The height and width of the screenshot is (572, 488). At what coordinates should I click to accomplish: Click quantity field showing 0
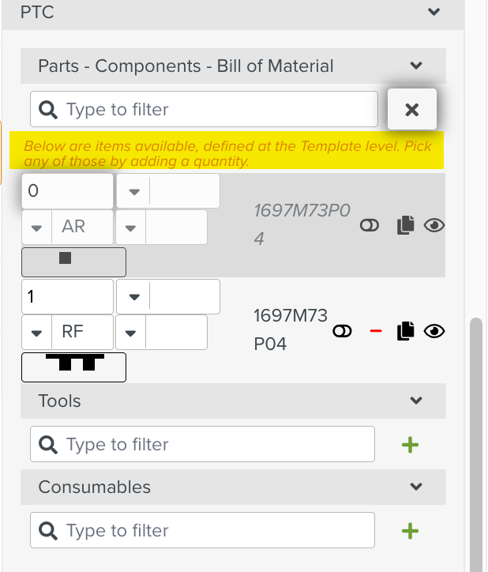pyautogui.click(x=67, y=190)
